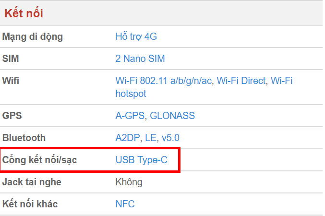Open the '2 Nano SIM' link
The width and height of the screenshot is (325, 216).
(140, 59)
